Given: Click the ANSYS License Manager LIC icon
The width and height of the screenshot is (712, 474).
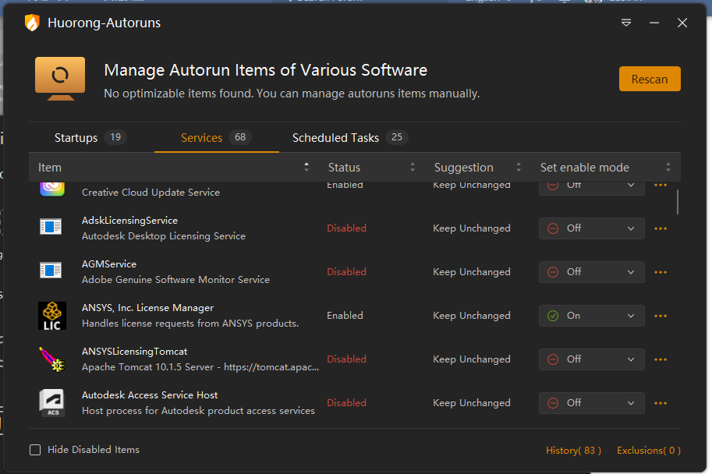Looking at the screenshot, I should [x=52, y=316].
